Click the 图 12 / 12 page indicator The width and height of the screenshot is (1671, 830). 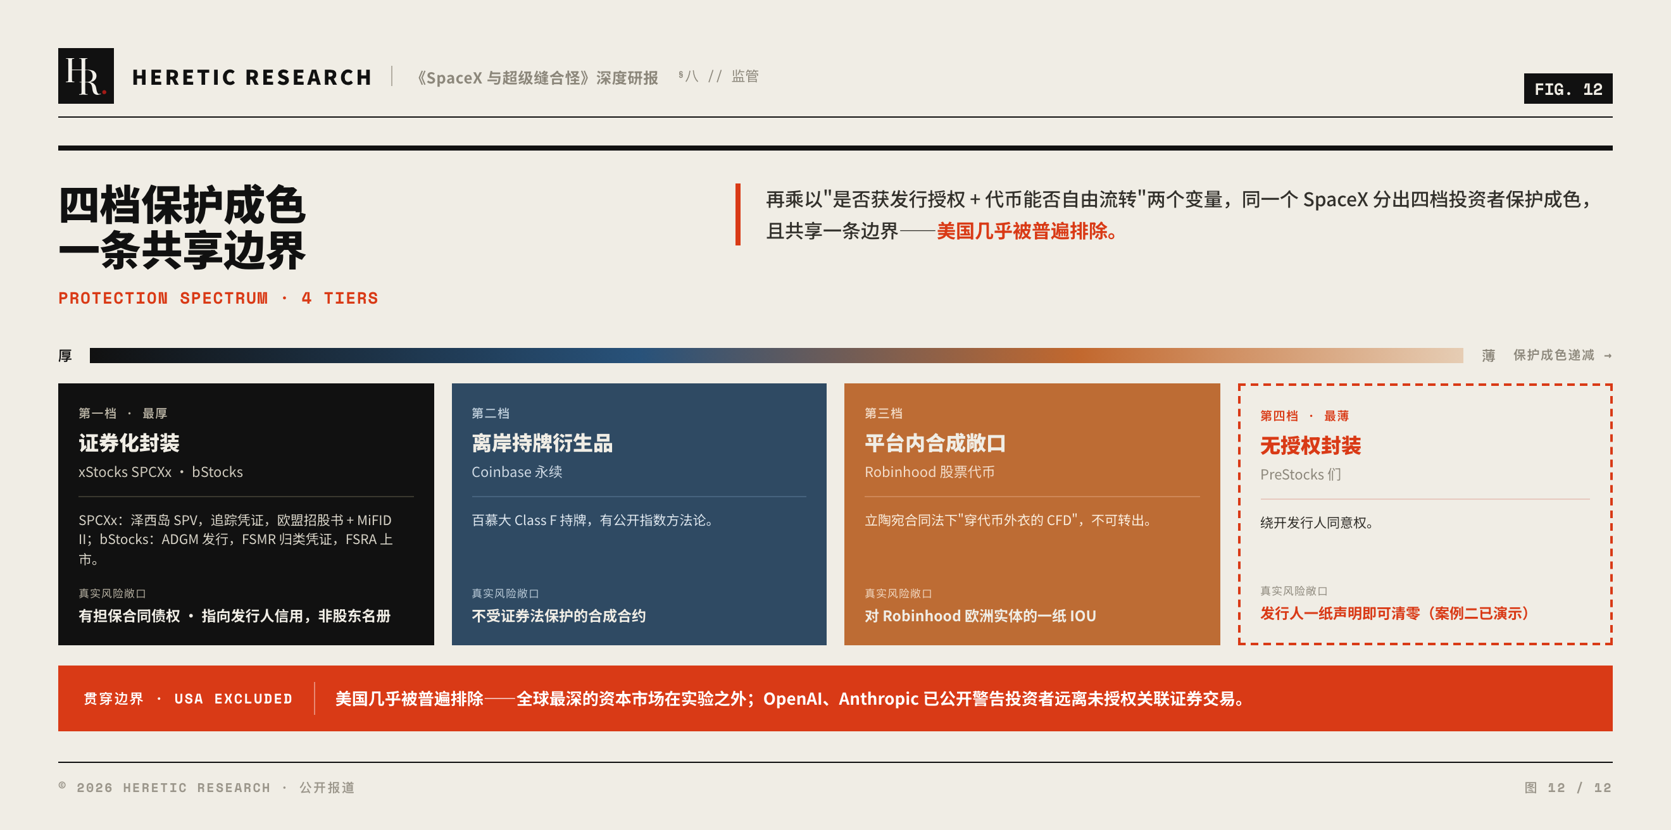[x=1568, y=787]
